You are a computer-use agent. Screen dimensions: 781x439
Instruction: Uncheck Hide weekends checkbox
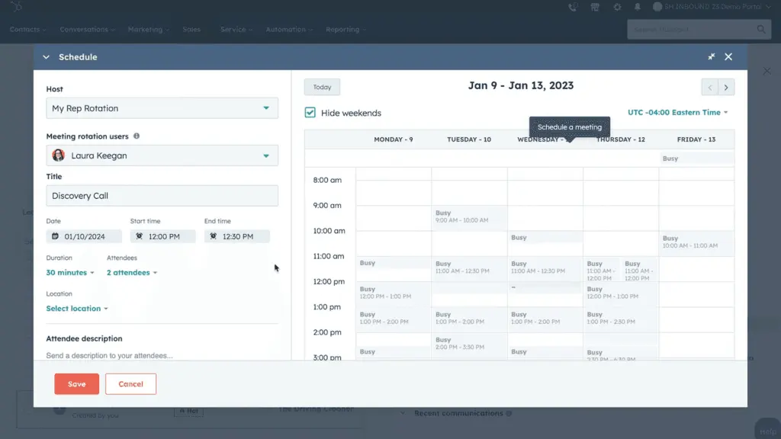310,113
